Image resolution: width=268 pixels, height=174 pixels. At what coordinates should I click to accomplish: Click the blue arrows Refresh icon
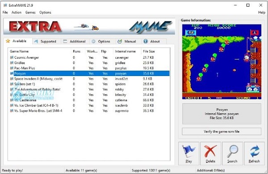click(255, 151)
